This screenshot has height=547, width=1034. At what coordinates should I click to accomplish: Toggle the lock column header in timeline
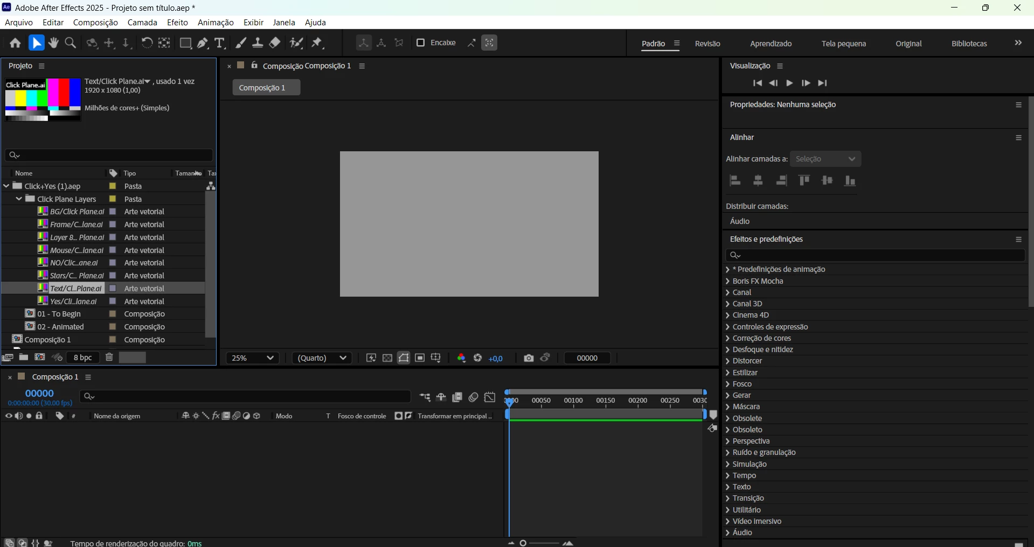pyautogui.click(x=39, y=416)
